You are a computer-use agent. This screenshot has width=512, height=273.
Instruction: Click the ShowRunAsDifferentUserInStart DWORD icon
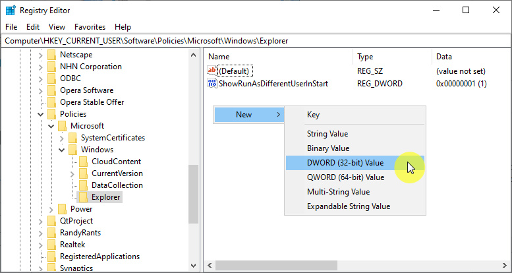(x=212, y=84)
